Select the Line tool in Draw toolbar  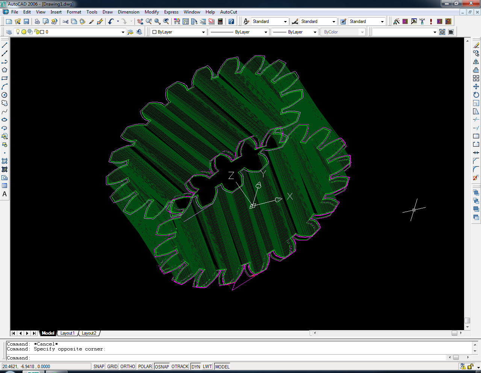tap(5, 45)
